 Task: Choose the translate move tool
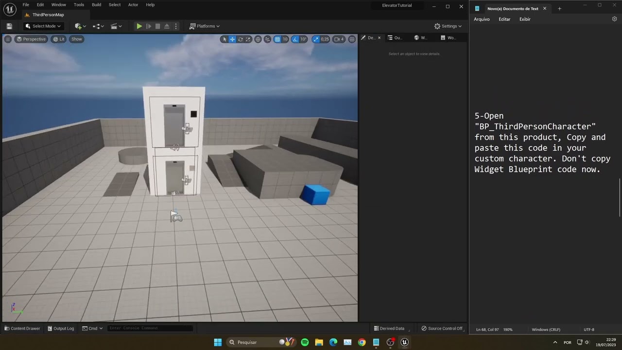pyautogui.click(x=232, y=39)
